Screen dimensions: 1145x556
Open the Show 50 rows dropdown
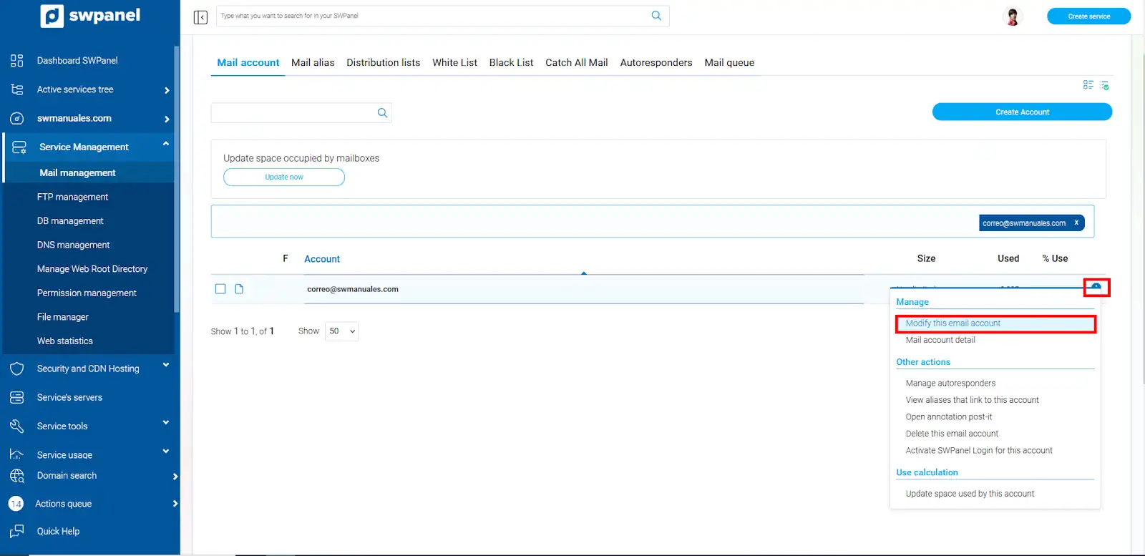(x=342, y=331)
